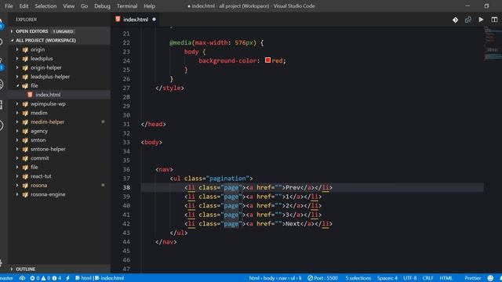Open the Edit menu

(x=24, y=6)
